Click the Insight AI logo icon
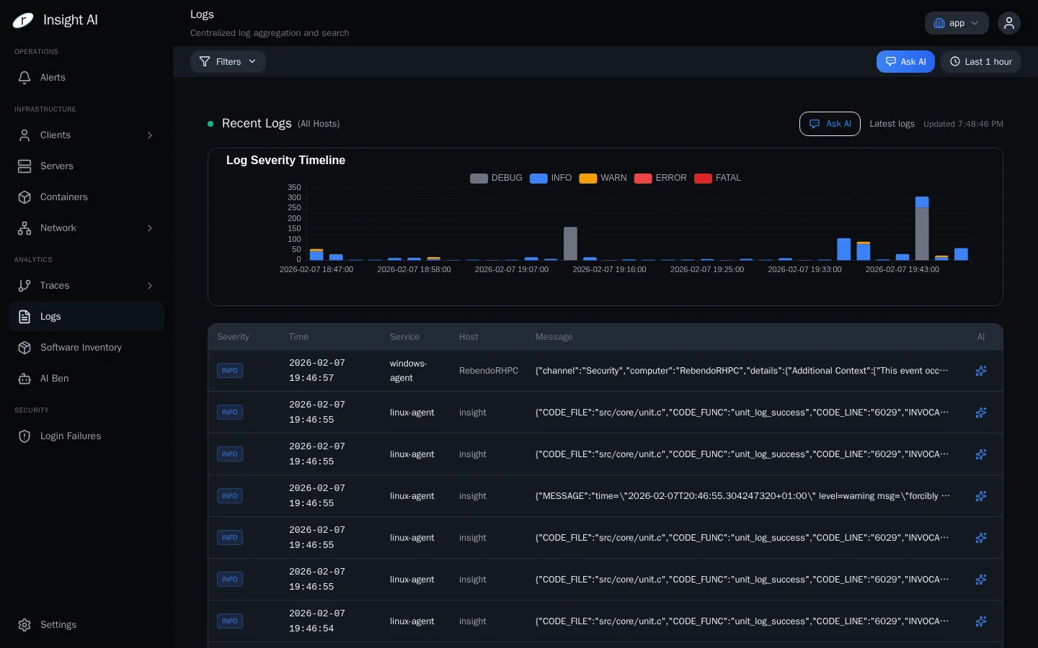 pos(23,20)
